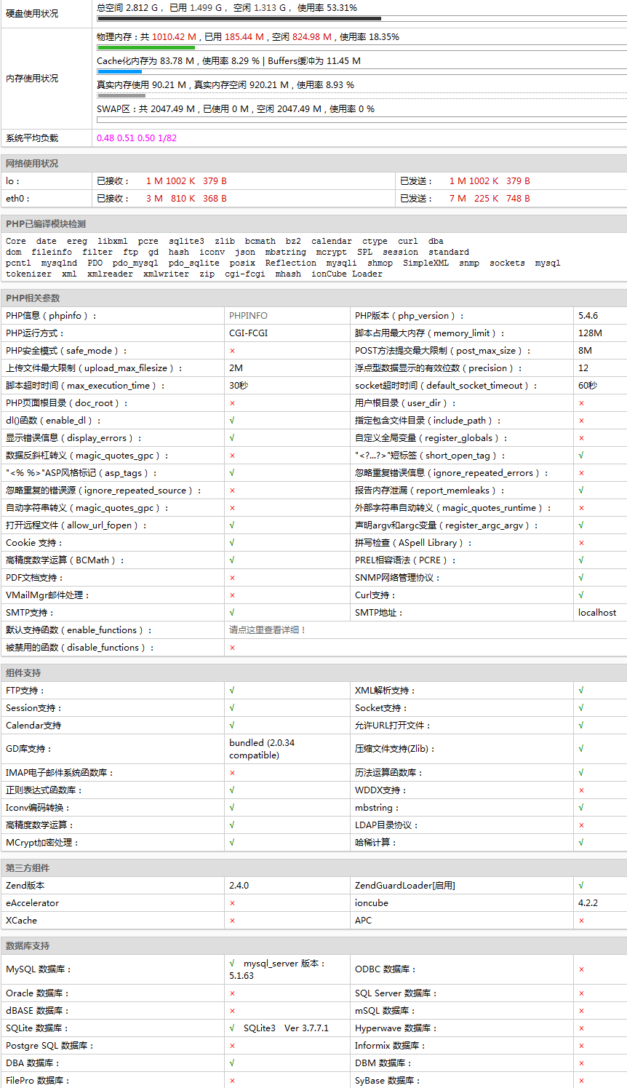Click the red cross for WDDX支持
Screen dimensions: 627x1088
coord(581,790)
